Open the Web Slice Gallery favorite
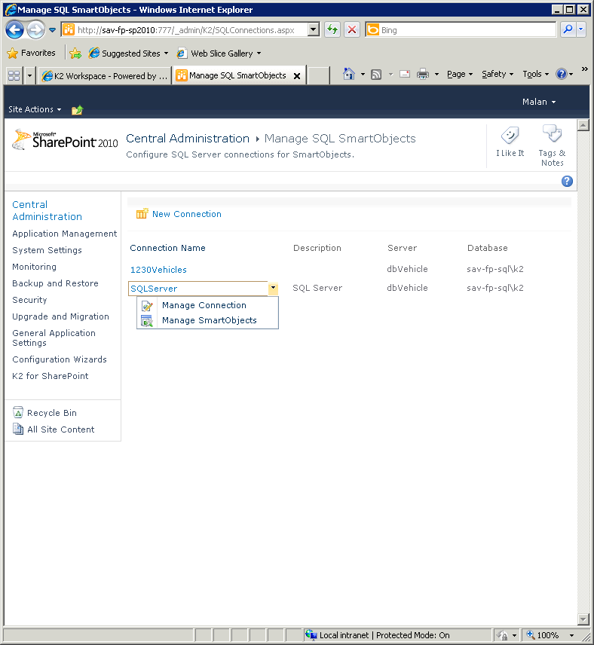 pos(219,53)
